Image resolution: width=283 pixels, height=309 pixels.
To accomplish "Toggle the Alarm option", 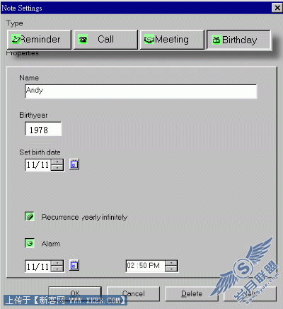I will point(30,243).
